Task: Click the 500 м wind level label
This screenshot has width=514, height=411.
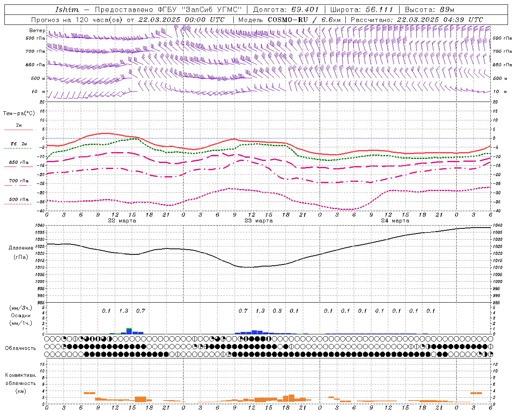Action: (x=38, y=78)
